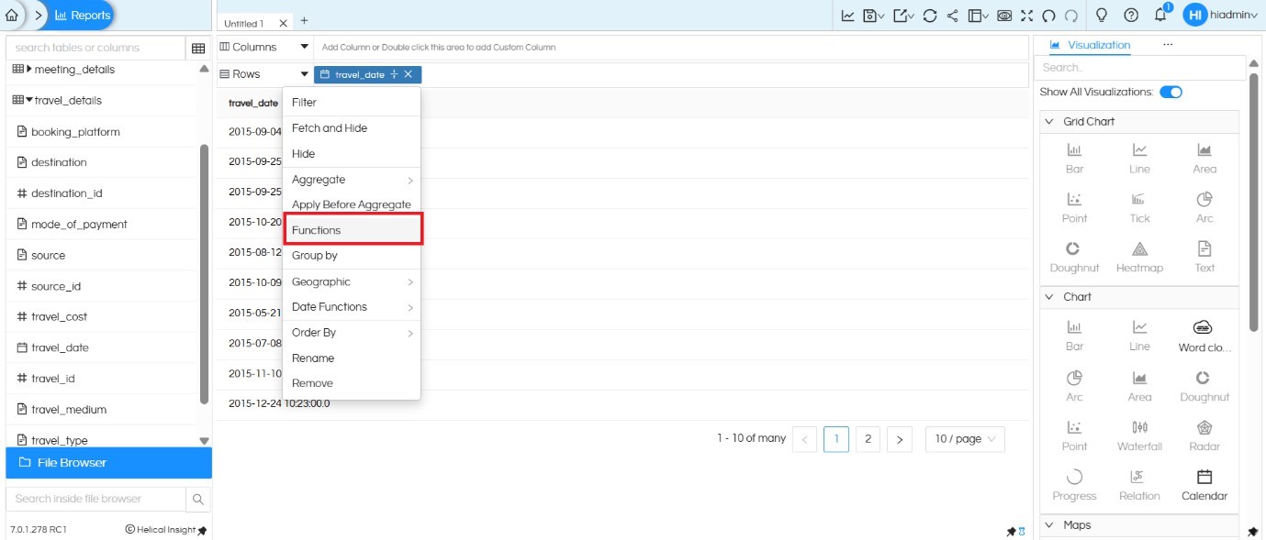Click the preview eye icon in toolbar
The width and height of the screenshot is (1266, 540).
click(1004, 16)
